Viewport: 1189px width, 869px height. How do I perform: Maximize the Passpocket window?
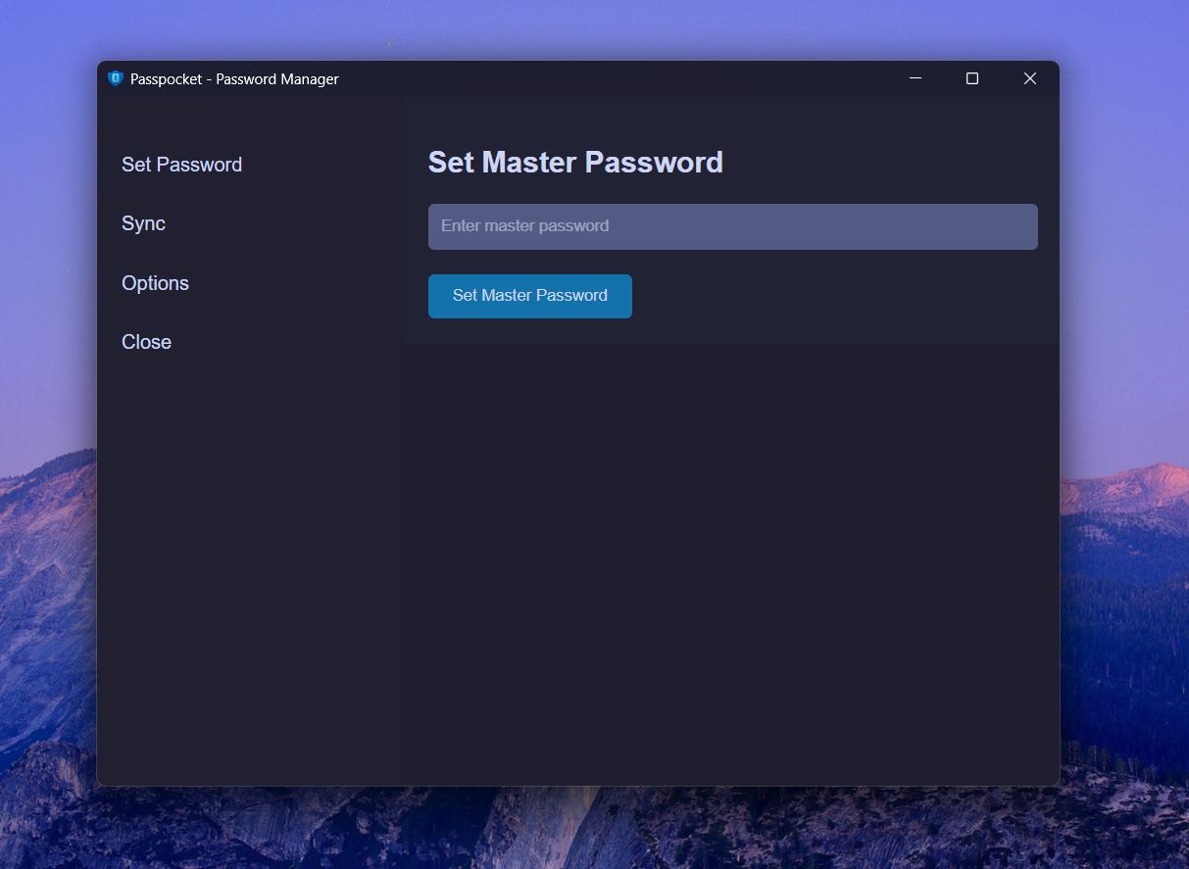(x=972, y=78)
